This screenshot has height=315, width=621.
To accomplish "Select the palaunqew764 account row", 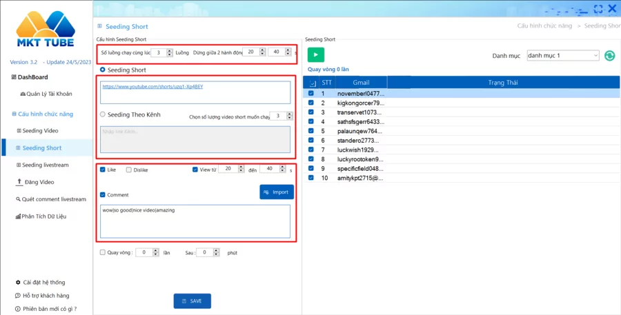I will point(462,131).
